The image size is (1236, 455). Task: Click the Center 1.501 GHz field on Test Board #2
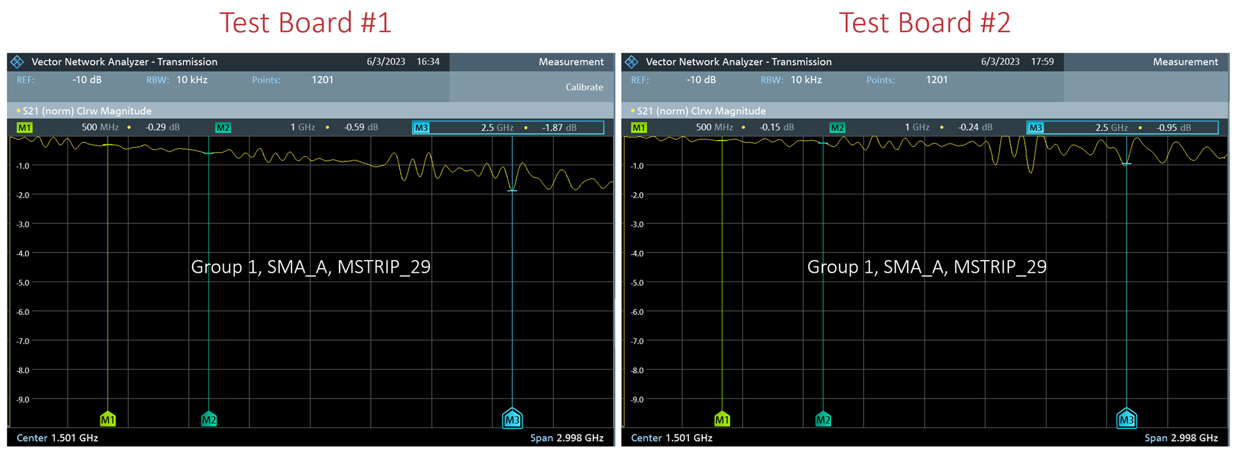click(671, 438)
